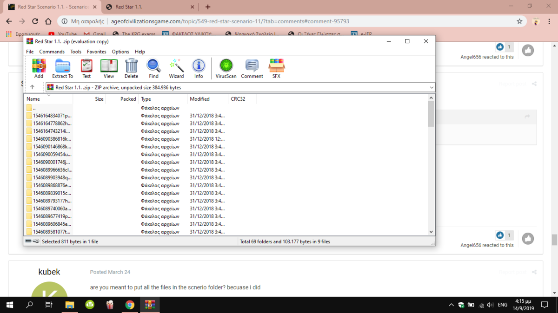Click the ENG language indicator
558x313 pixels.
[503, 305]
